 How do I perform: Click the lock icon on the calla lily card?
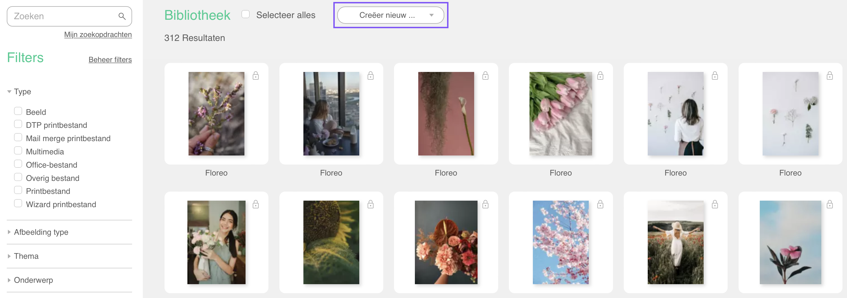coord(485,76)
